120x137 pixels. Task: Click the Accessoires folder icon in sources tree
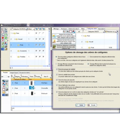[x=18, y=51]
